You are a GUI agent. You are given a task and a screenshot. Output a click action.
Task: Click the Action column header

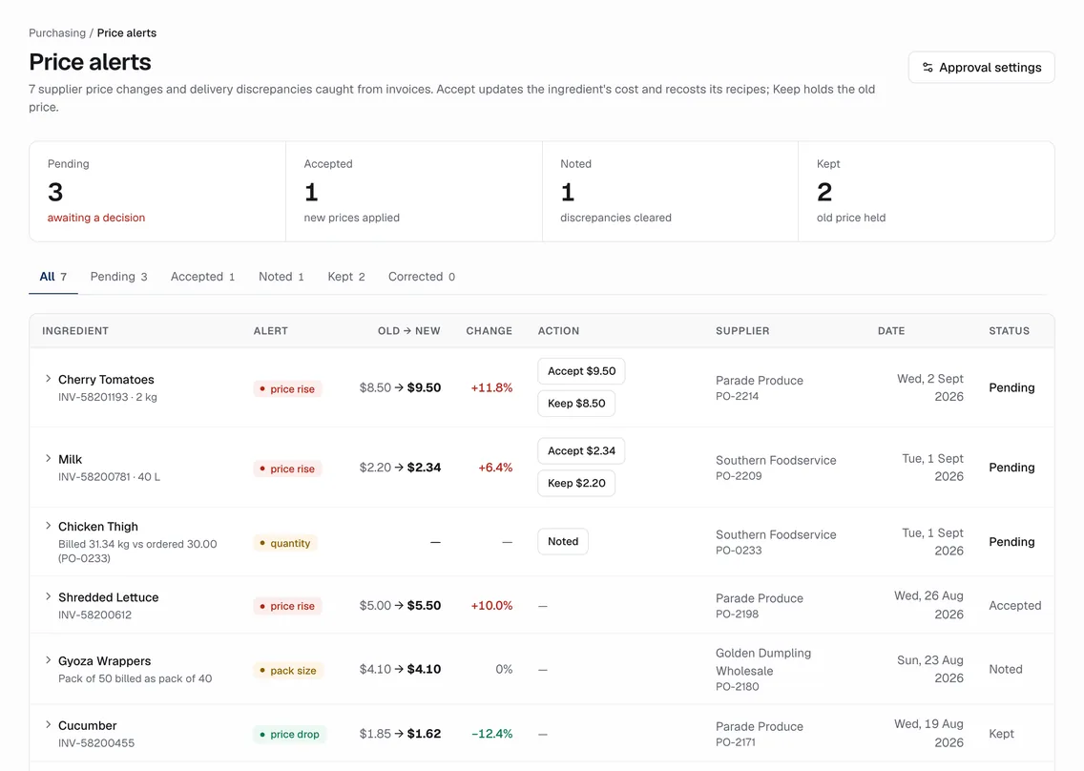pyautogui.click(x=558, y=331)
